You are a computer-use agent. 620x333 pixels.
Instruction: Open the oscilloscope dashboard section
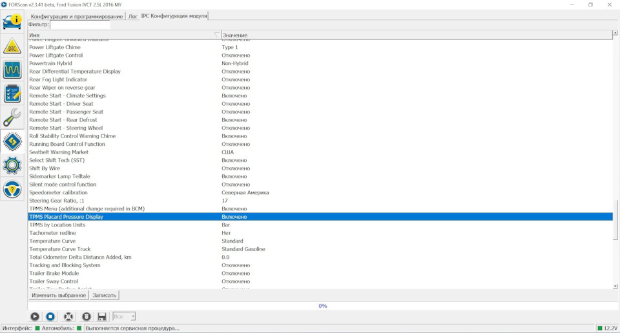click(12, 70)
